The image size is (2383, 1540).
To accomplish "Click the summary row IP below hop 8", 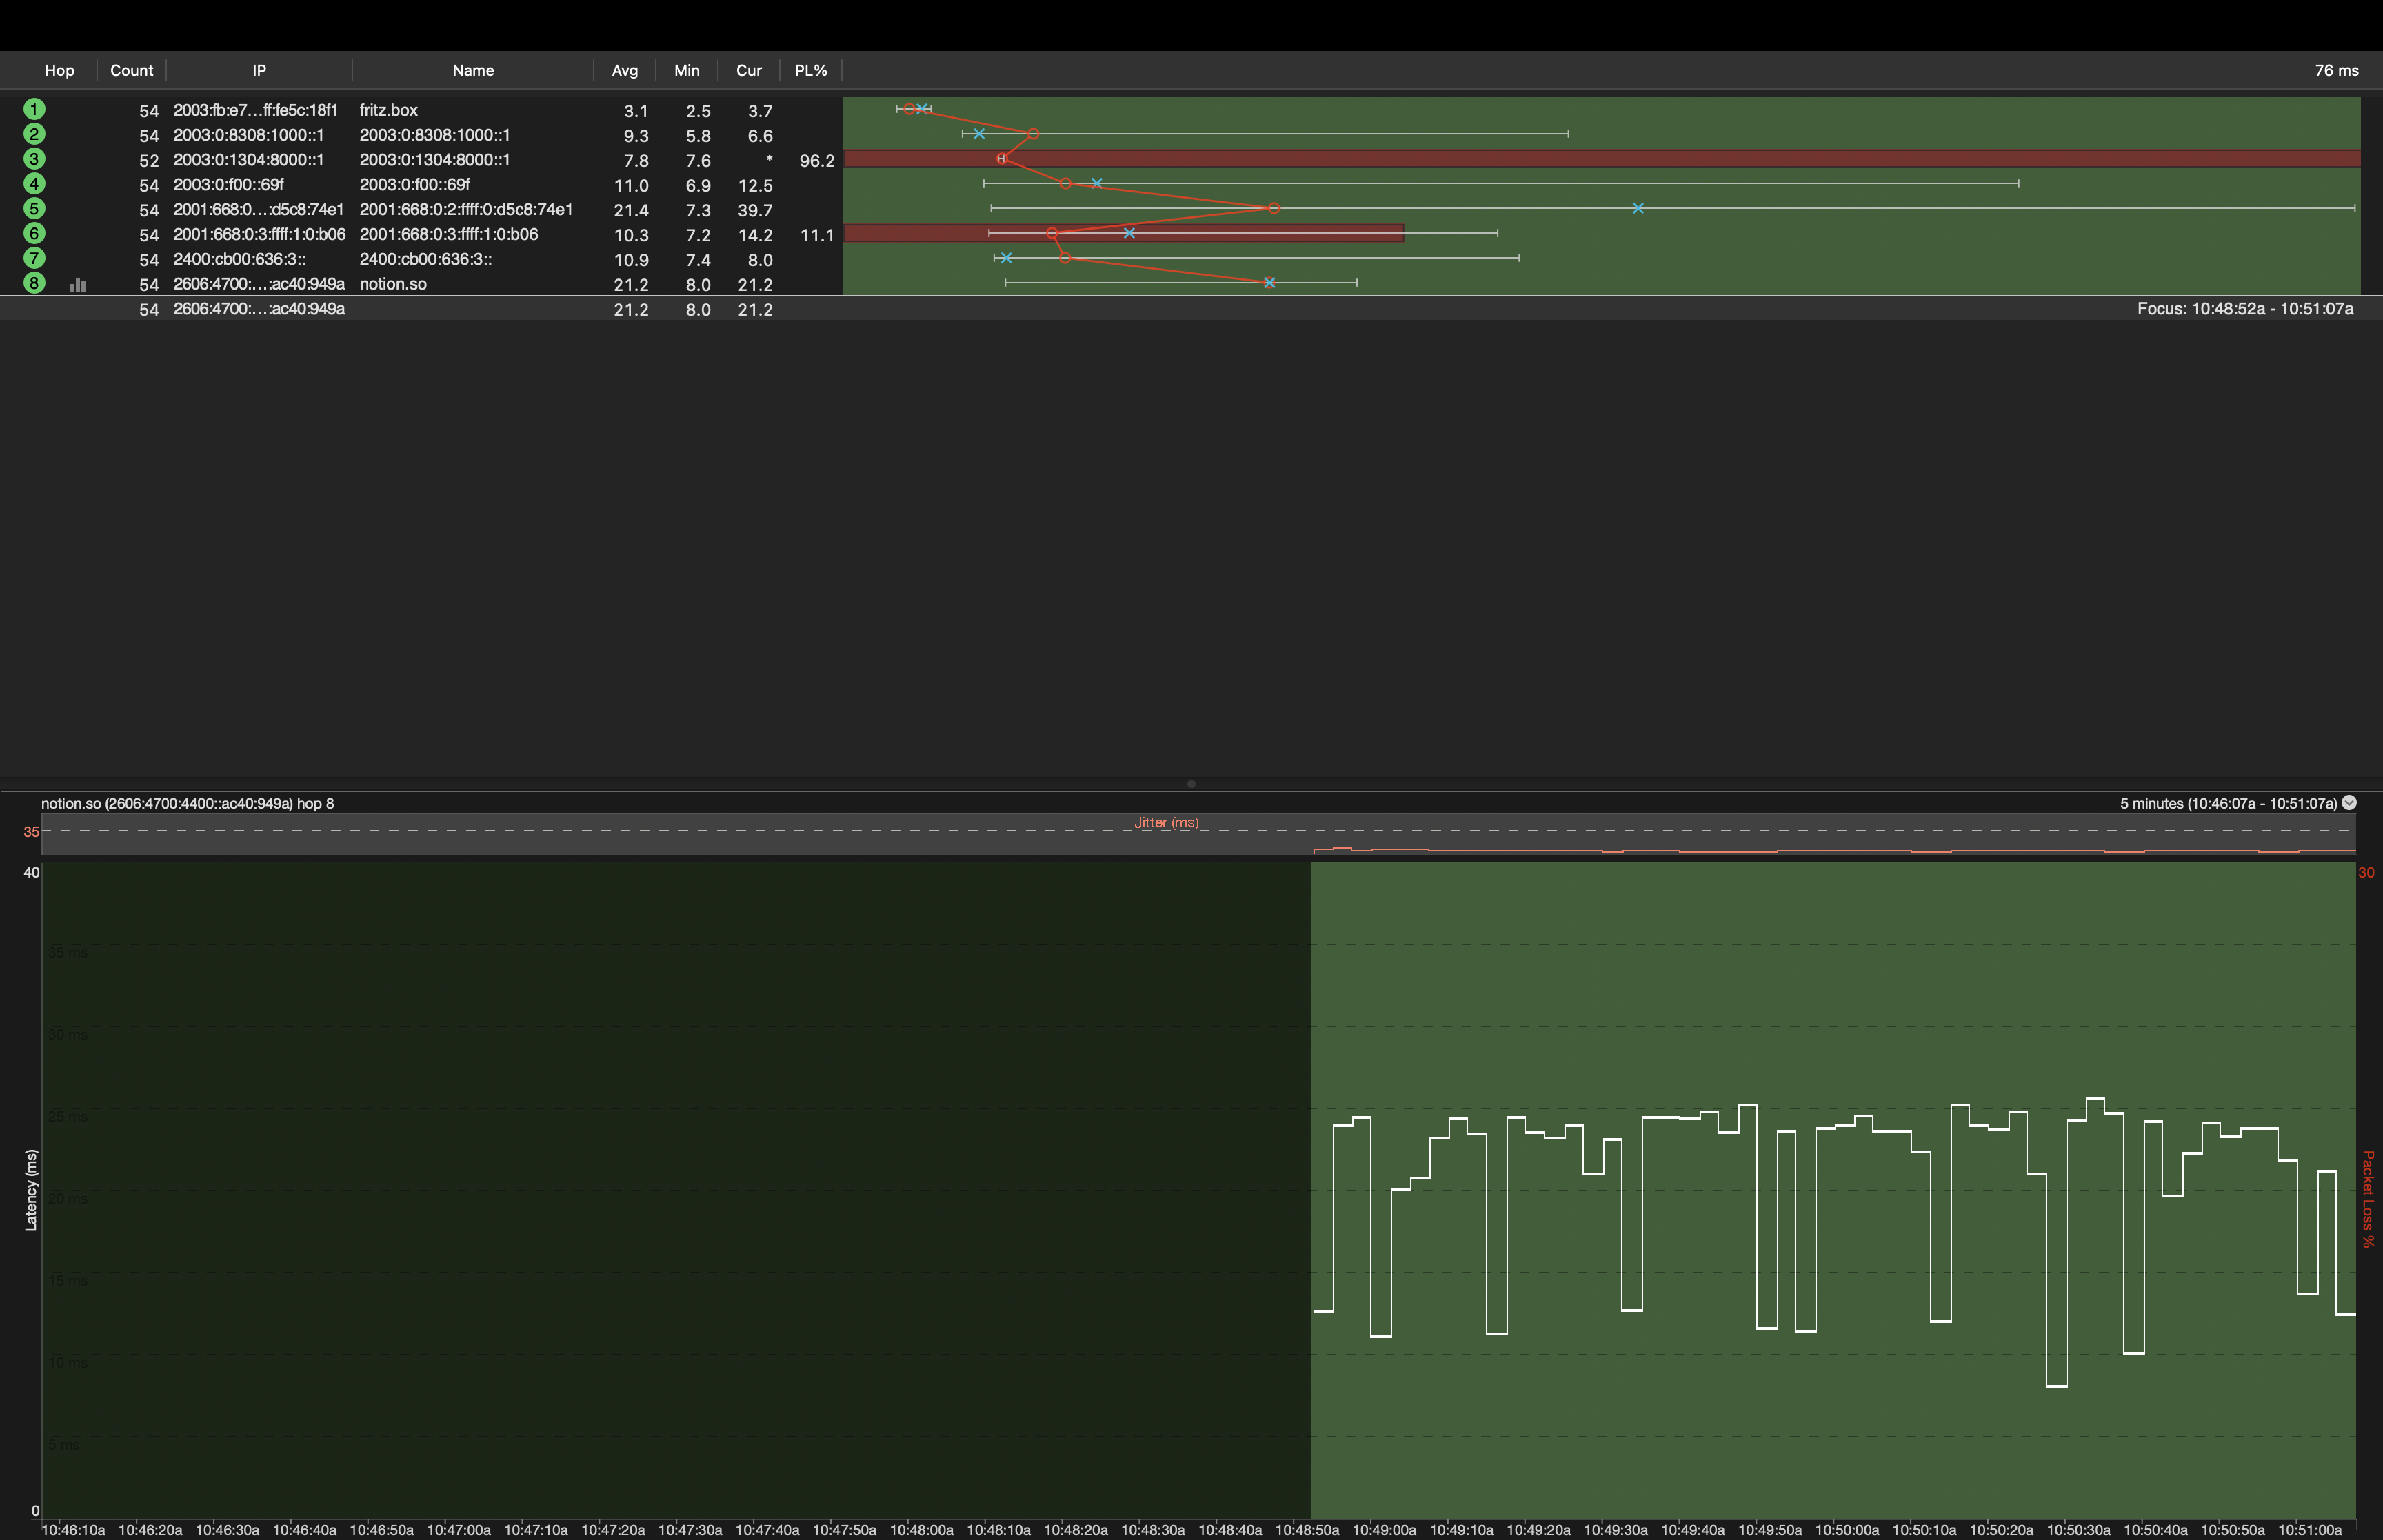I will [259, 309].
